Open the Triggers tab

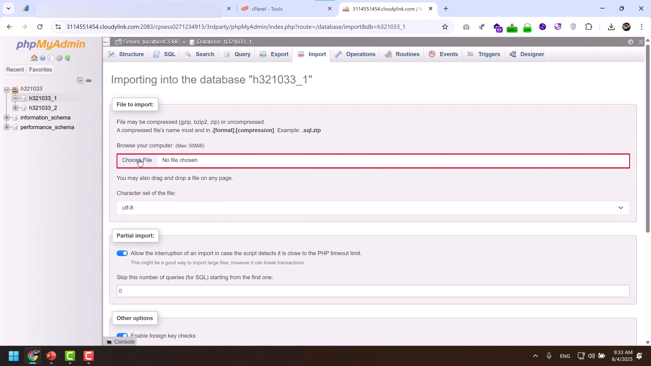pyautogui.click(x=484, y=55)
